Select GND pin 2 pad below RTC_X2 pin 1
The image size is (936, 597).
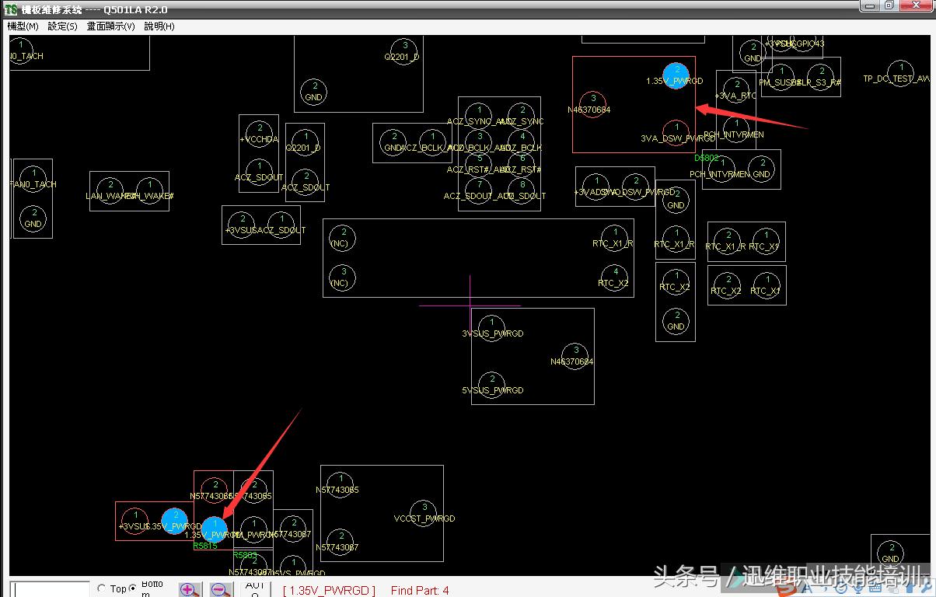pos(676,320)
